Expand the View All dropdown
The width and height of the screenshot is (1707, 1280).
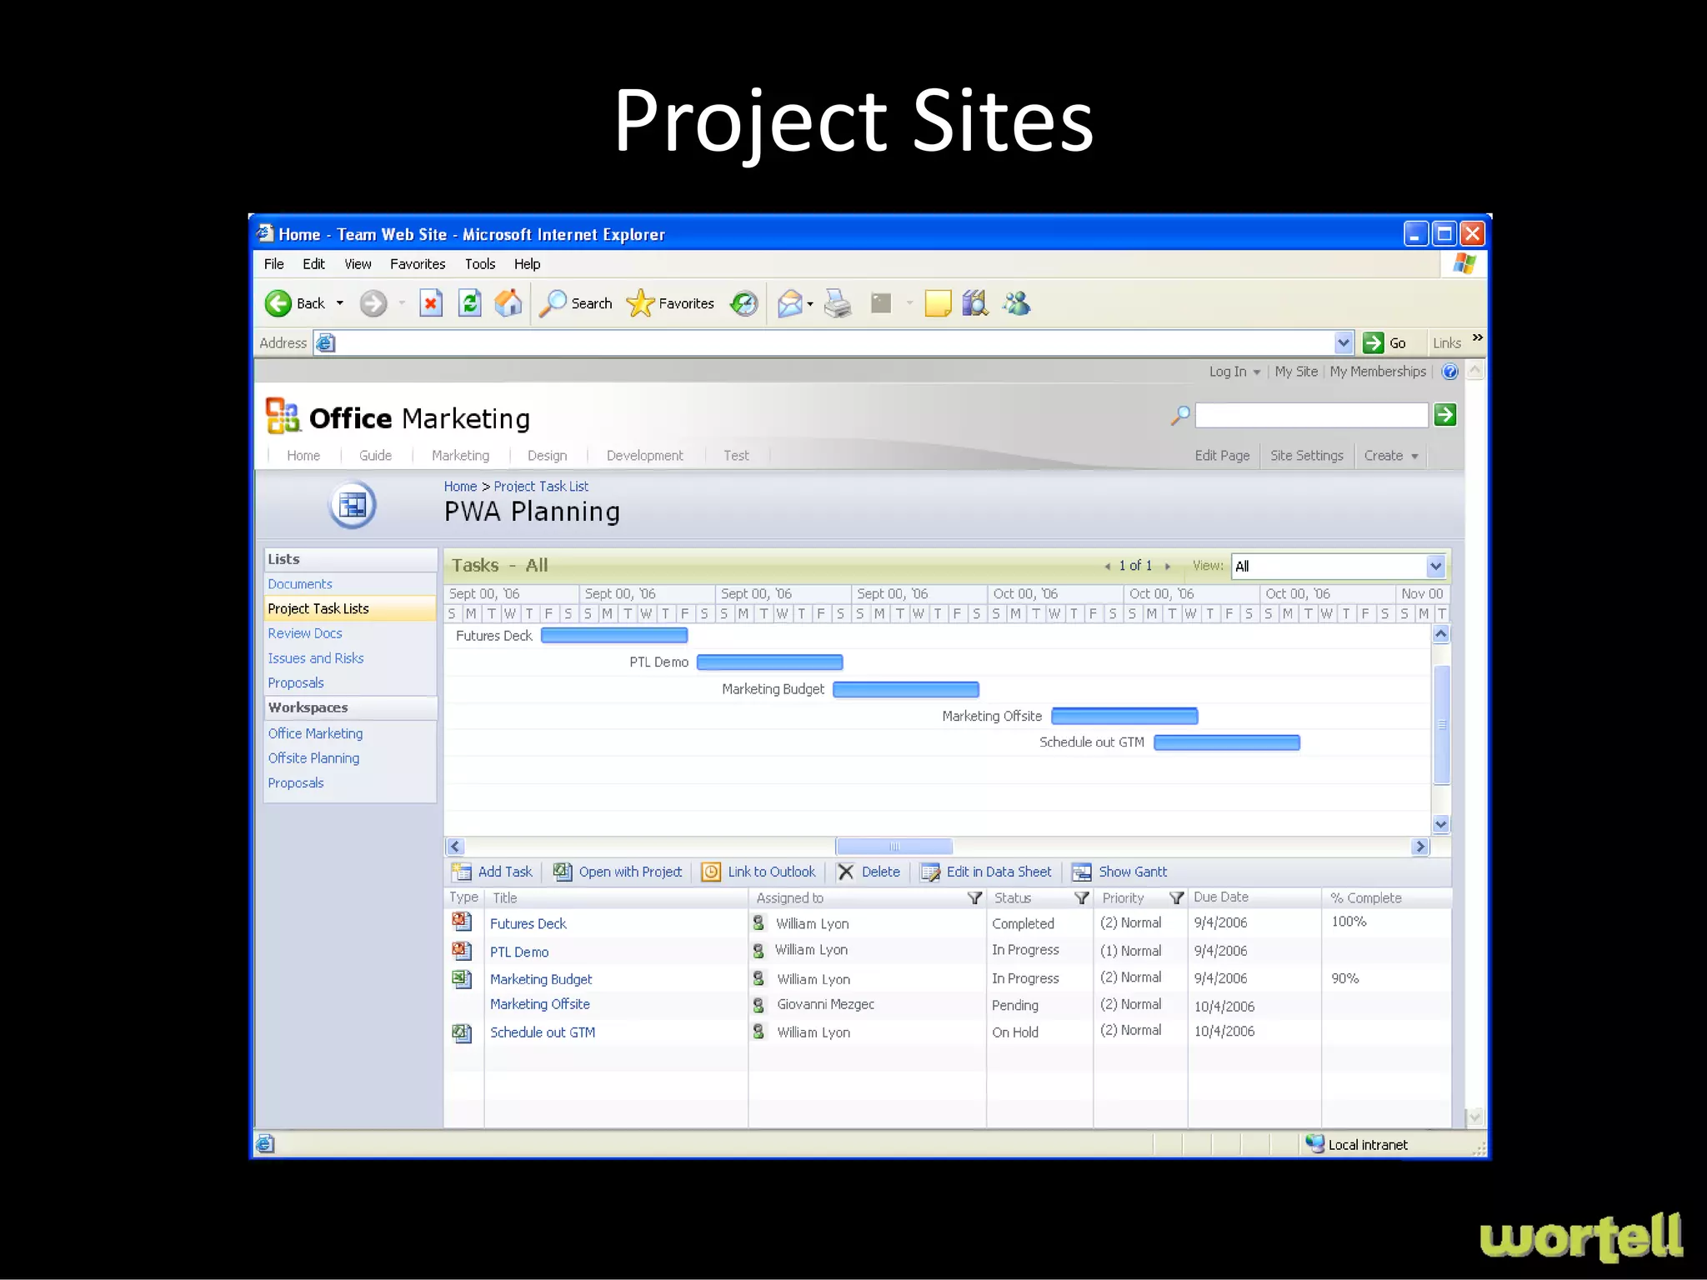click(1434, 567)
